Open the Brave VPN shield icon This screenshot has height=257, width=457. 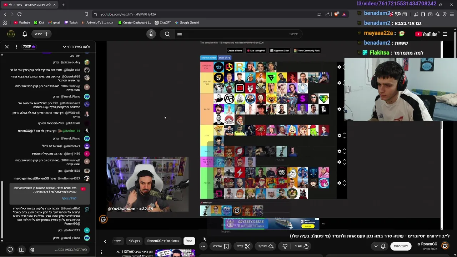(x=445, y=14)
